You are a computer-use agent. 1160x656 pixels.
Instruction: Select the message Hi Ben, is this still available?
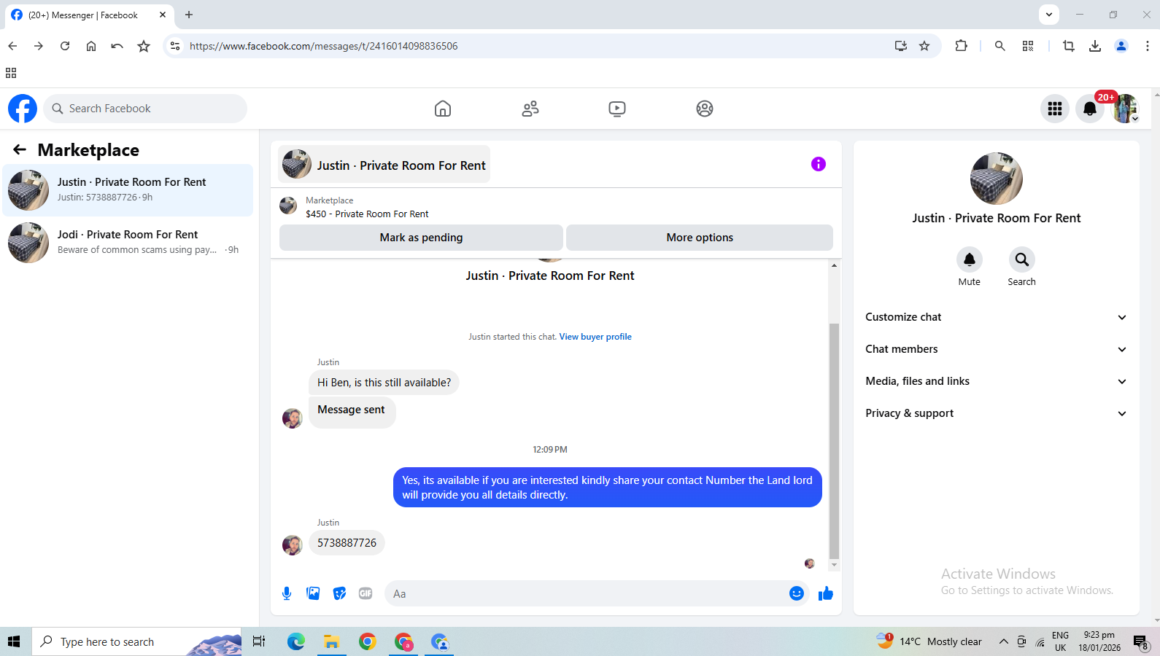pyautogui.click(x=384, y=383)
